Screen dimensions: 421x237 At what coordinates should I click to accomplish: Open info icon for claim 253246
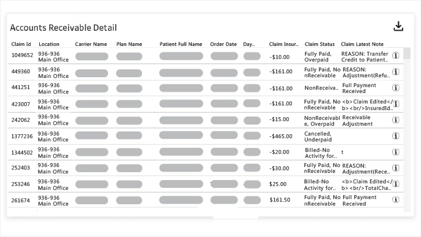(x=396, y=184)
